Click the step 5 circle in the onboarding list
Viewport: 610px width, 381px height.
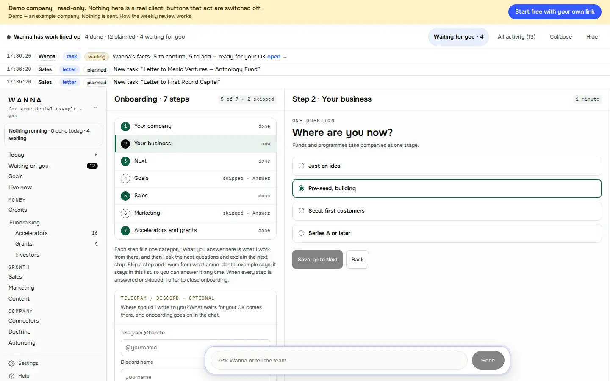(125, 196)
